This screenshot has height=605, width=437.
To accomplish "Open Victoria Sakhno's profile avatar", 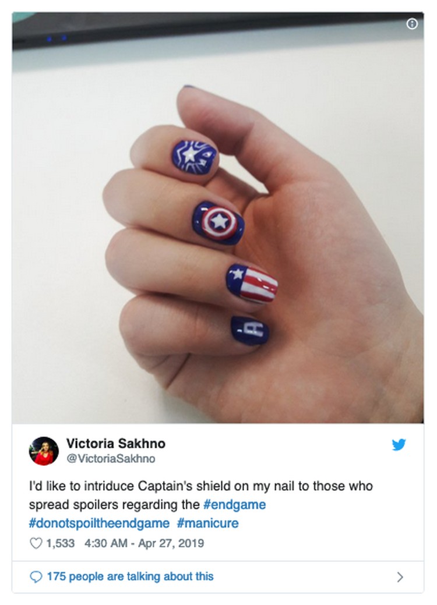I will click(x=44, y=451).
